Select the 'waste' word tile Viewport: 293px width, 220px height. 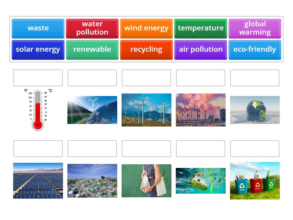pos(38,28)
